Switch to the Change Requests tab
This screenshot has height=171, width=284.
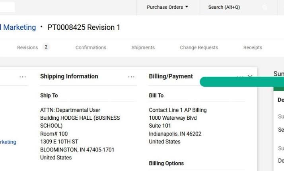coord(199,47)
